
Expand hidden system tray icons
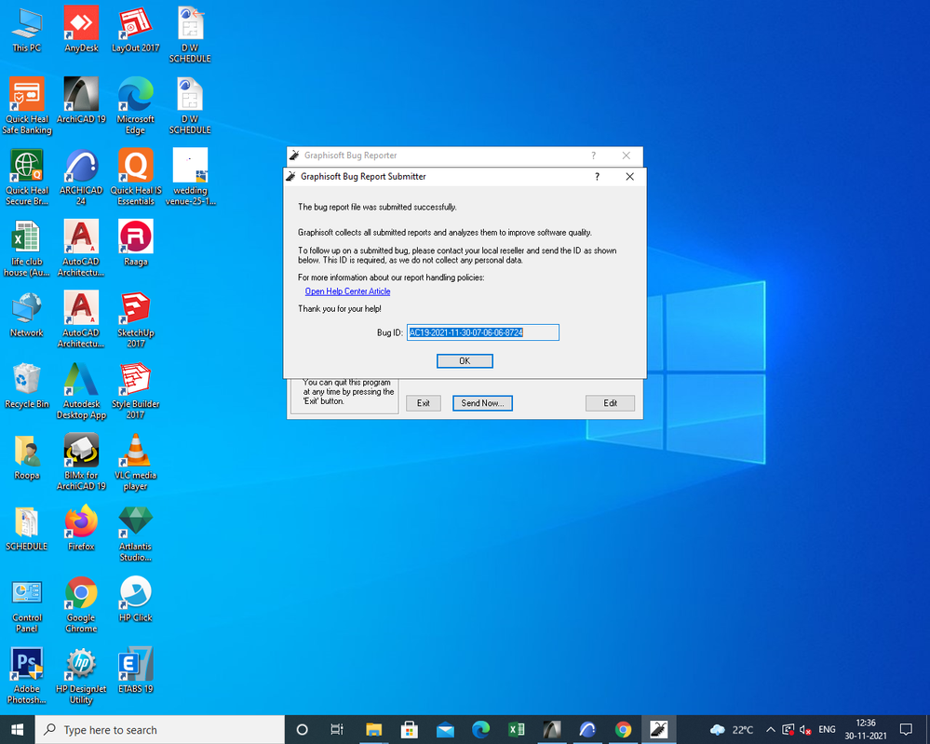point(770,730)
